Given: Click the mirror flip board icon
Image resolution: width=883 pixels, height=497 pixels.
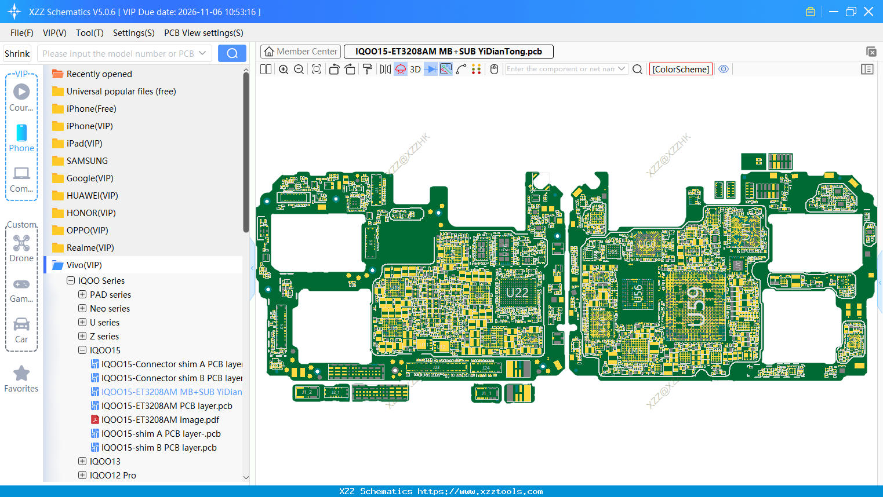Looking at the screenshot, I should (385, 70).
